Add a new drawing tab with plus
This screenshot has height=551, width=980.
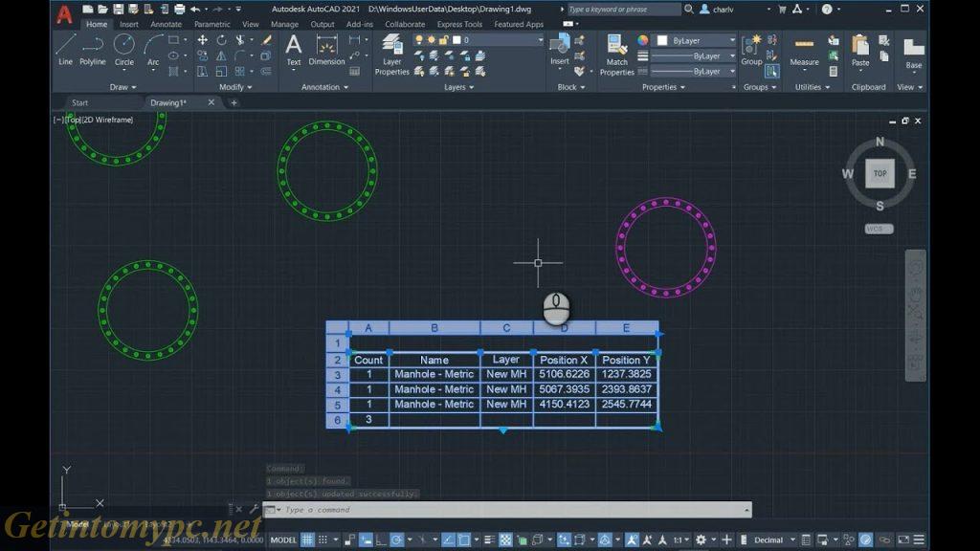click(x=234, y=102)
